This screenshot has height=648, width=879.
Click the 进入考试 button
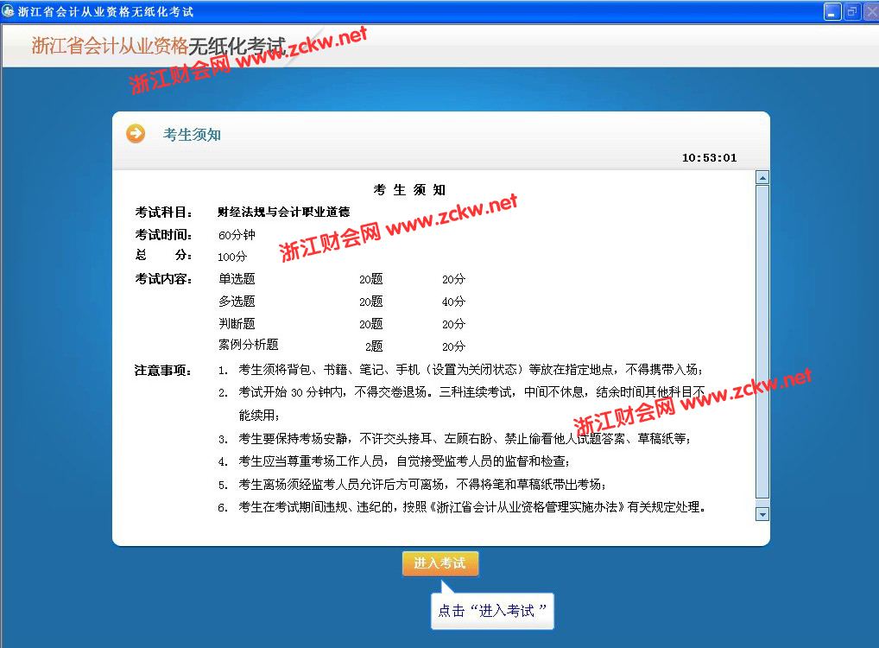point(439,563)
